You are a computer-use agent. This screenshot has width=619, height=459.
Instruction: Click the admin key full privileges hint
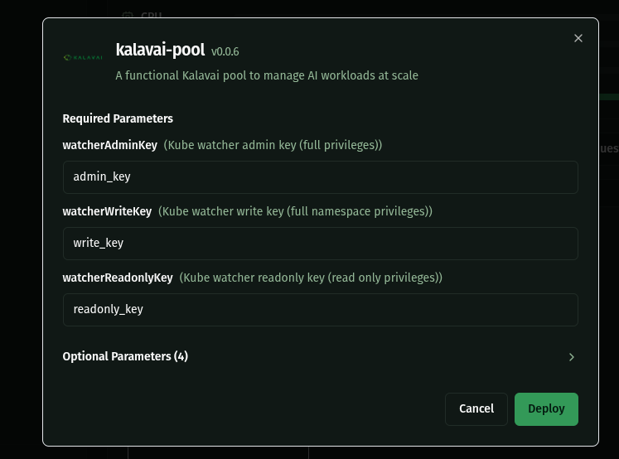(x=273, y=145)
